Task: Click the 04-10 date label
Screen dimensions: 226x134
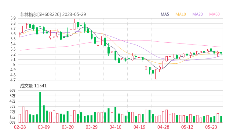Action: coord(115,127)
